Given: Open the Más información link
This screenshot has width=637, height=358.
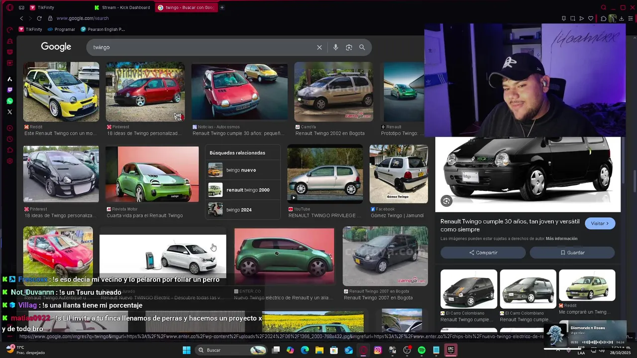Looking at the screenshot, I should pyautogui.click(x=561, y=239).
